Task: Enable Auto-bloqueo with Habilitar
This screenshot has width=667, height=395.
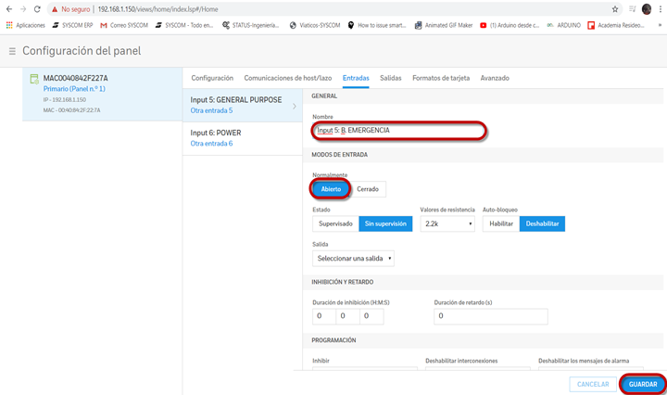Action: pyautogui.click(x=501, y=223)
